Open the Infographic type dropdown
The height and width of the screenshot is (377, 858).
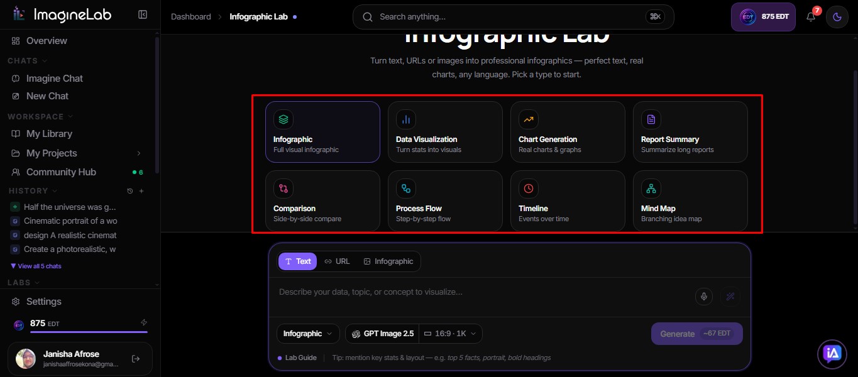pyautogui.click(x=308, y=334)
